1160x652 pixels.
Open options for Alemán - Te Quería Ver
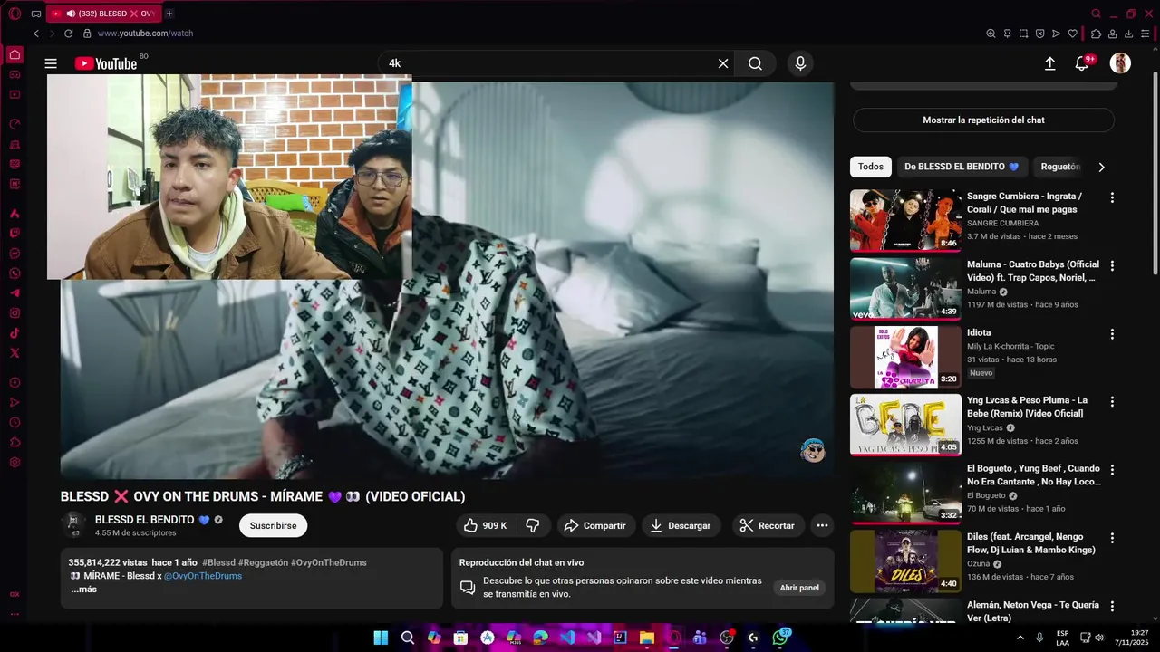click(1112, 606)
